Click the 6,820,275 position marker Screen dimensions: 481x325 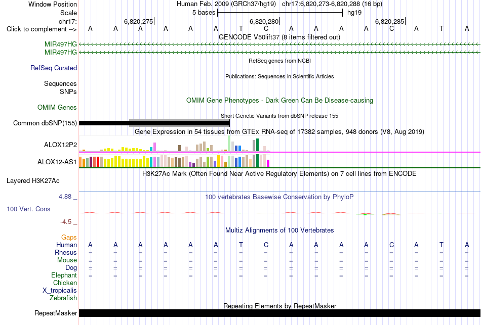(x=139, y=21)
